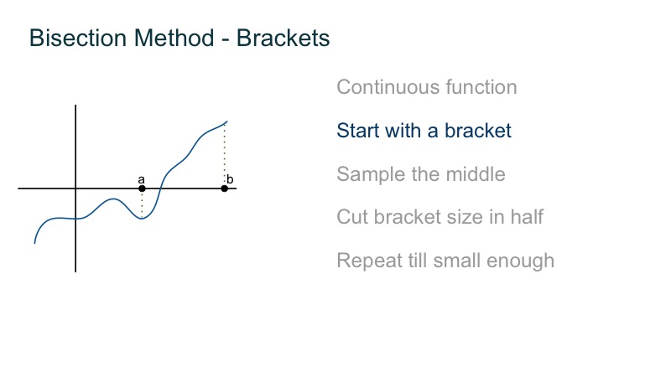The image size is (671, 377).
Task: Click the "Bisection Method - Brackets" slide title
Action: click(x=179, y=38)
